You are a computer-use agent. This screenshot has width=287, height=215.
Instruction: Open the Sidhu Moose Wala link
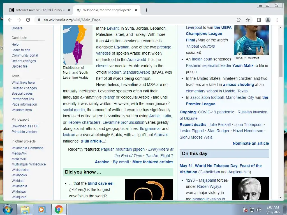(x=196, y=137)
